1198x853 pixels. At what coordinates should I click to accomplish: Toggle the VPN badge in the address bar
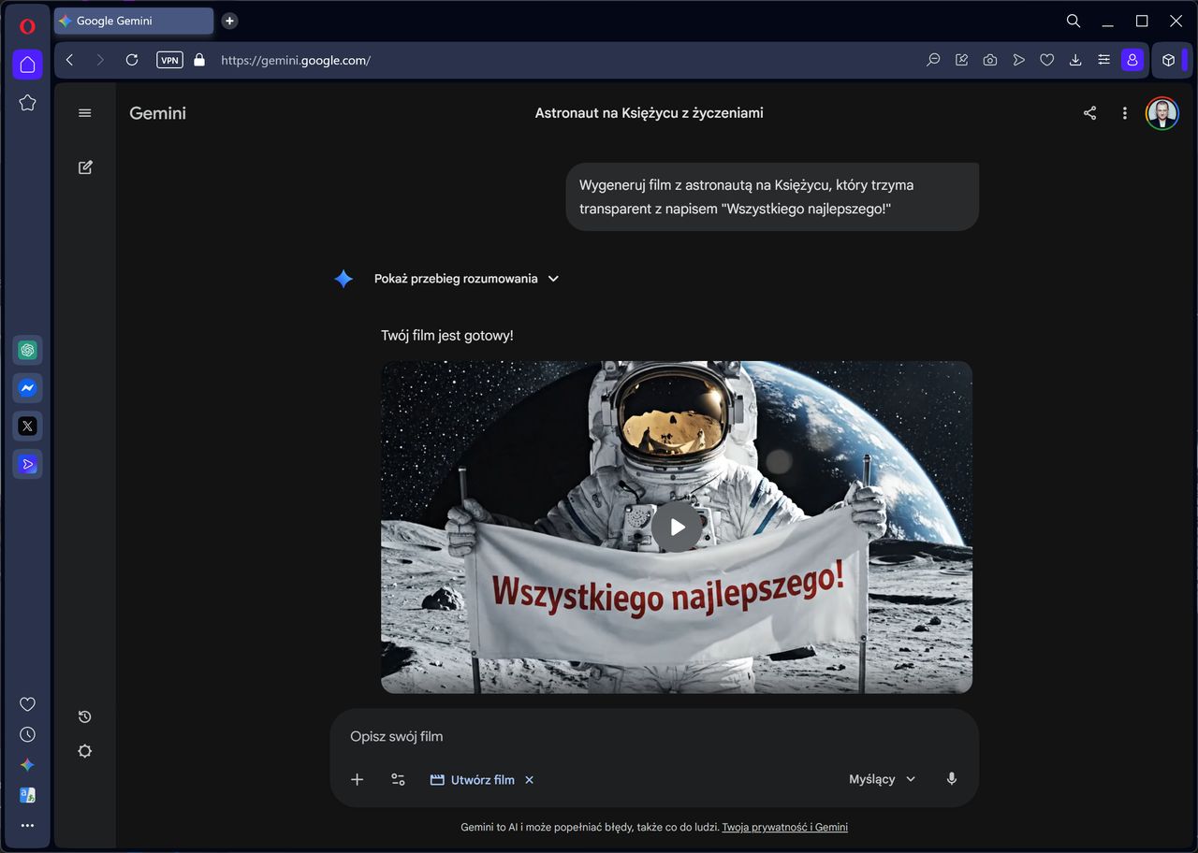[x=169, y=59]
